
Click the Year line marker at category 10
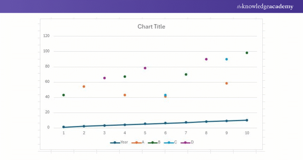pos(247,120)
